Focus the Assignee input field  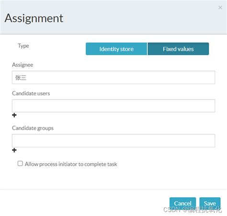click(x=113, y=78)
